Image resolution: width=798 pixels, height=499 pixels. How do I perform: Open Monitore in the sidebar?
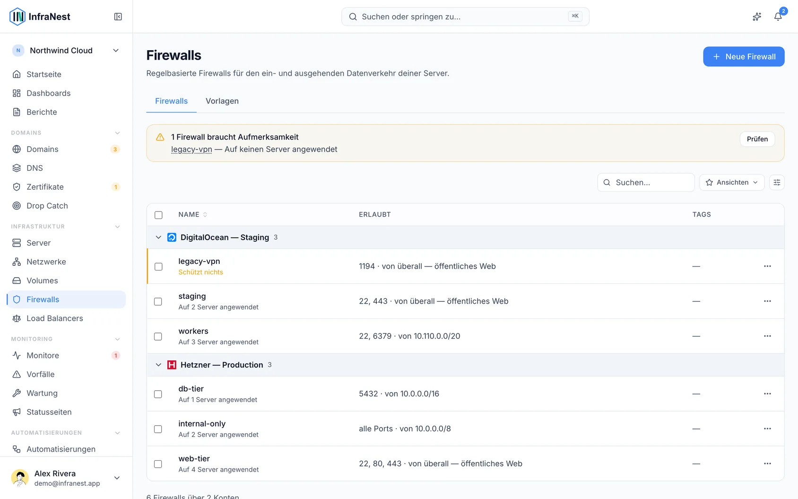[x=66, y=355]
